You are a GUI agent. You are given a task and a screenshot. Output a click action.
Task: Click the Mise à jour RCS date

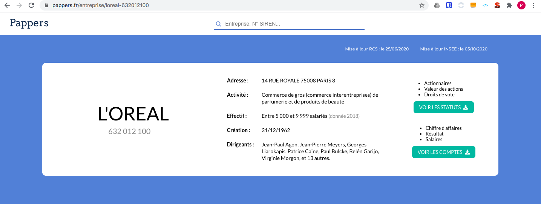coord(377,49)
